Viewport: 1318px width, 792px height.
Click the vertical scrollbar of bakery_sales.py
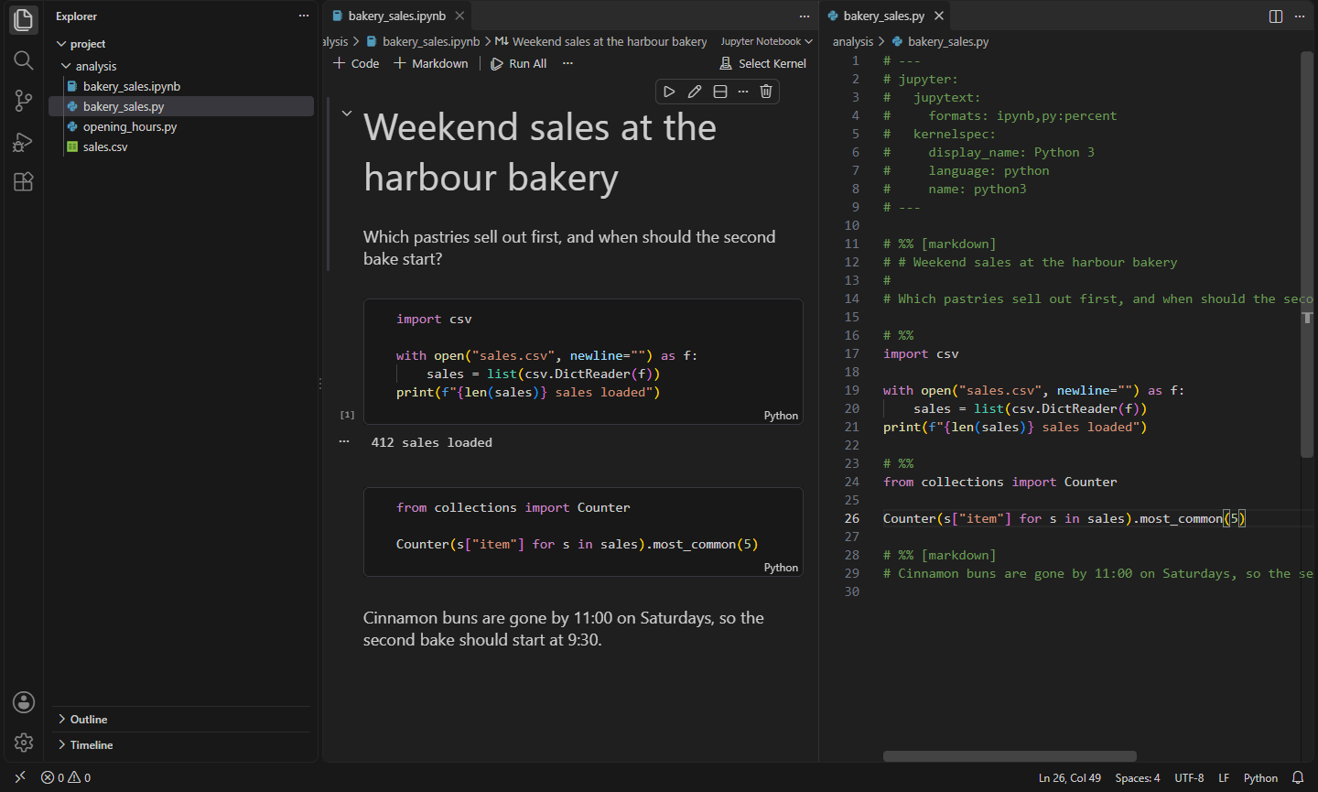pyautogui.click(x=1307, y=254)
